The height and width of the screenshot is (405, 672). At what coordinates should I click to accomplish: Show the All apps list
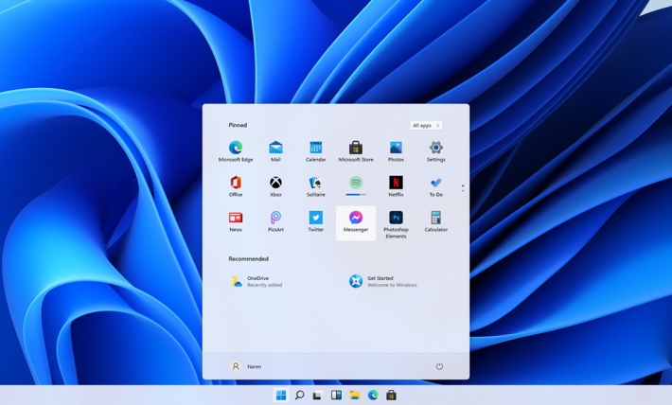[426, 125]
